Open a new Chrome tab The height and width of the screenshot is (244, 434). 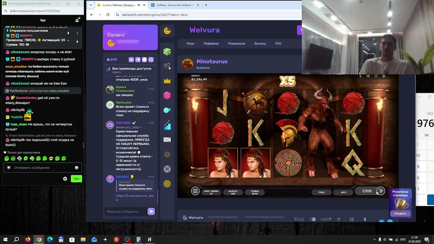[206, 5]
